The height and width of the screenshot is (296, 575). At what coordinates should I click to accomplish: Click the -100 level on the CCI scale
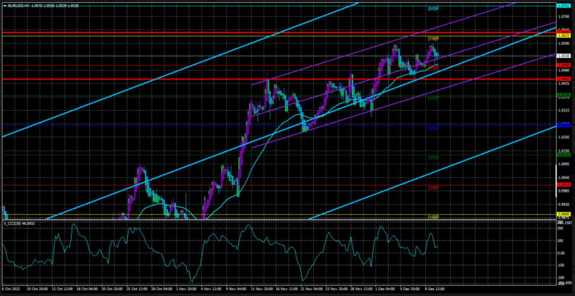tap(562, 265)
